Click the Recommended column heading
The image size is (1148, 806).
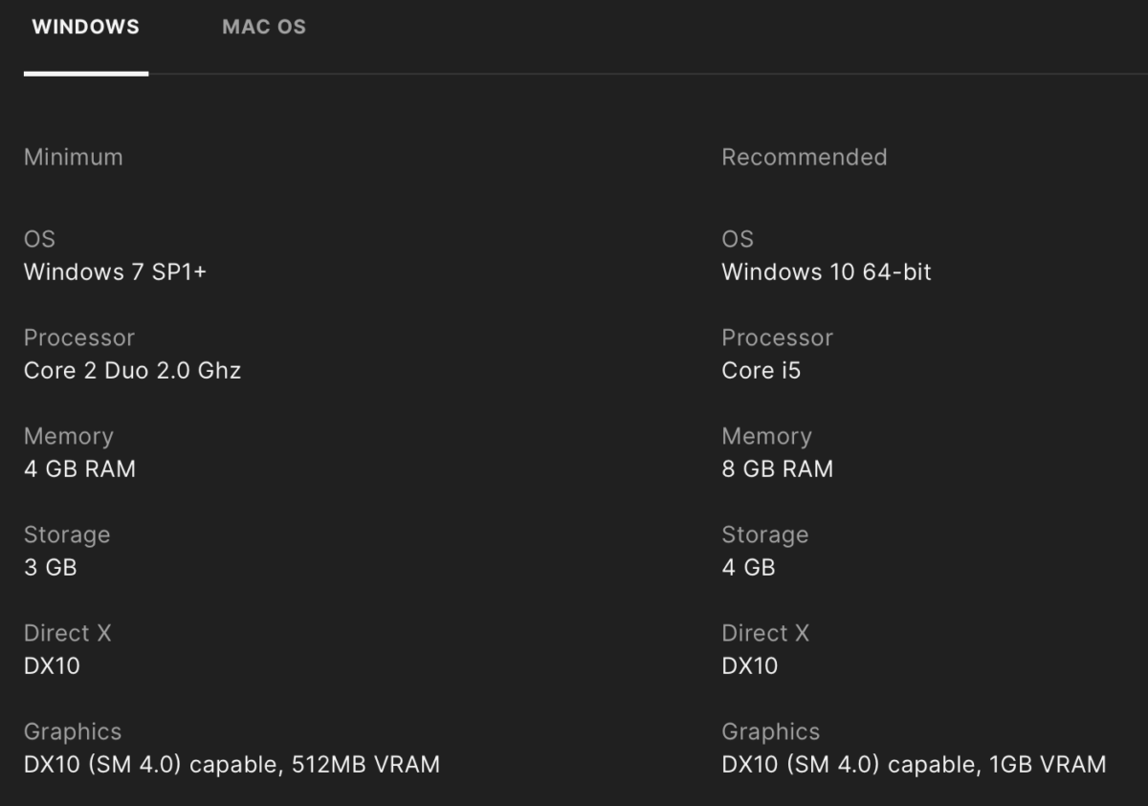(804, 157)
